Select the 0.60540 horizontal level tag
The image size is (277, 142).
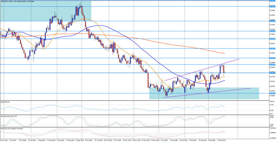pos(272,39)
